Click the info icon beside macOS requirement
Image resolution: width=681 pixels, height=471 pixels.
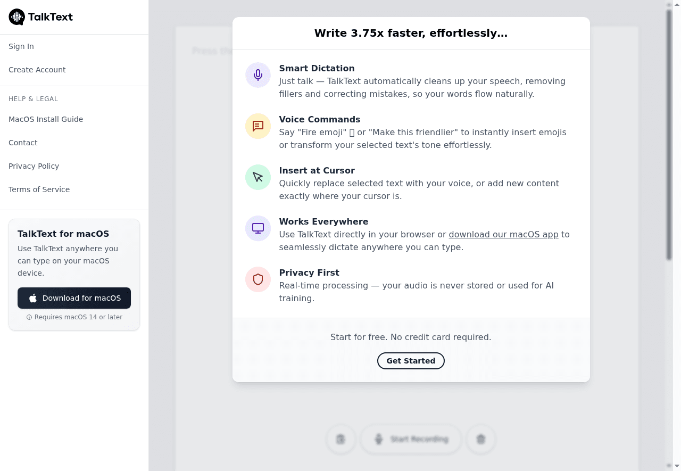[29, 317]
